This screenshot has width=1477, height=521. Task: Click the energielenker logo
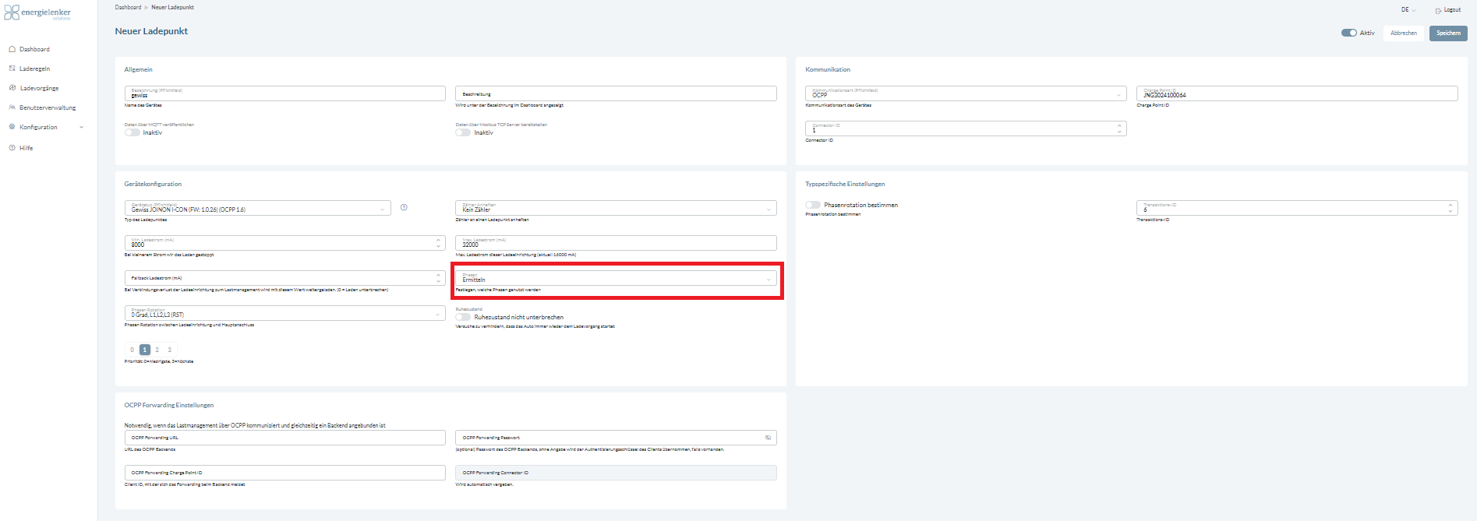click(37, 13)
